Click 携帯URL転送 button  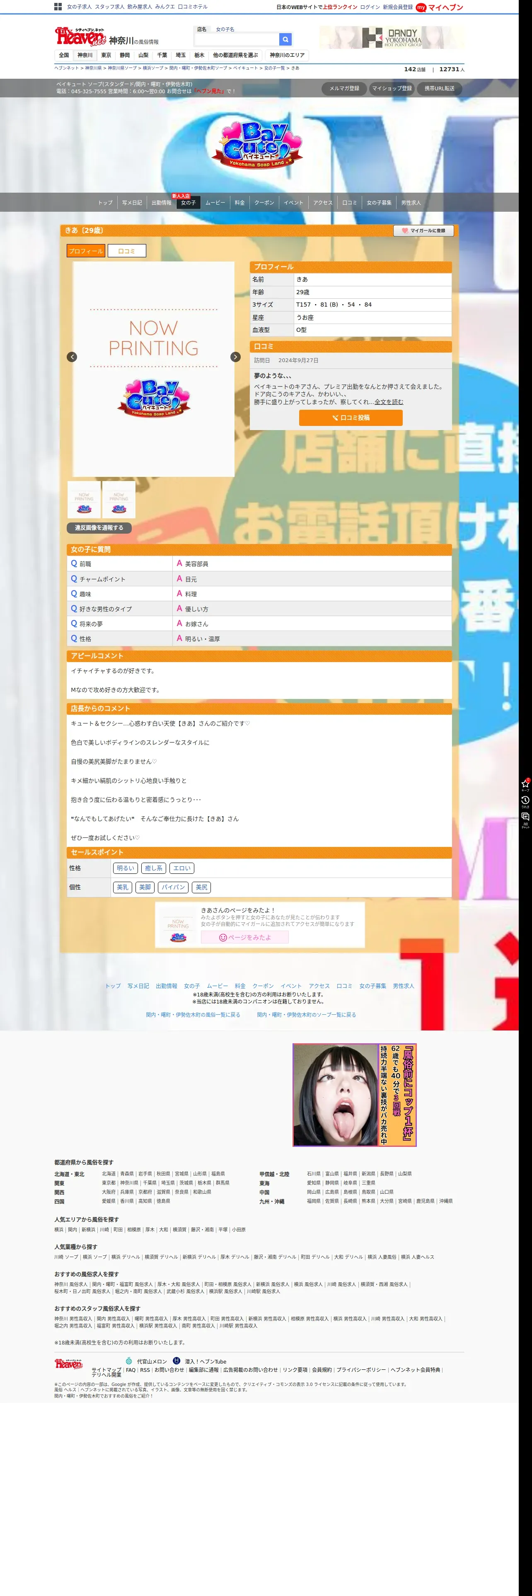pyautogui.click(x=439, y=89)
